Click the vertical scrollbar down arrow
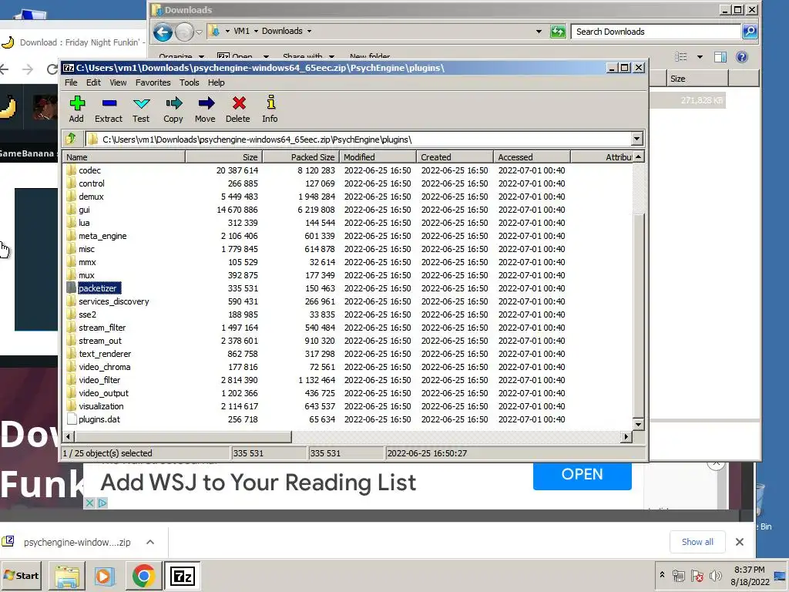This screenshot has height=592, width=789. (x=638, y=425)
